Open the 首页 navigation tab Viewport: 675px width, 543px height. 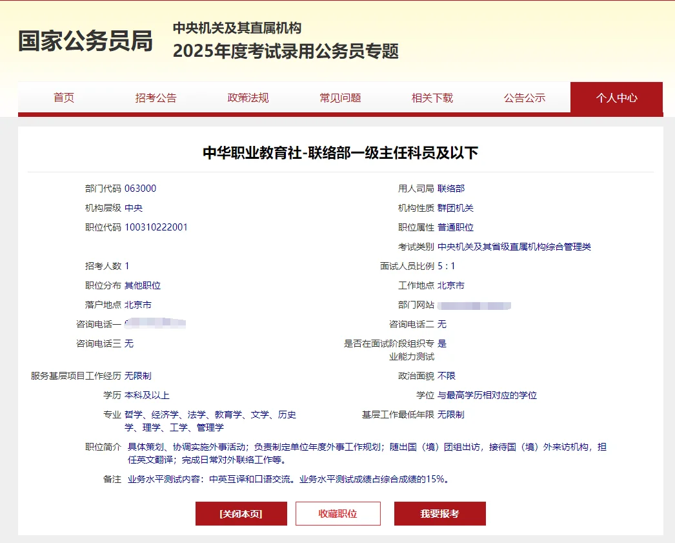(64, 97)
